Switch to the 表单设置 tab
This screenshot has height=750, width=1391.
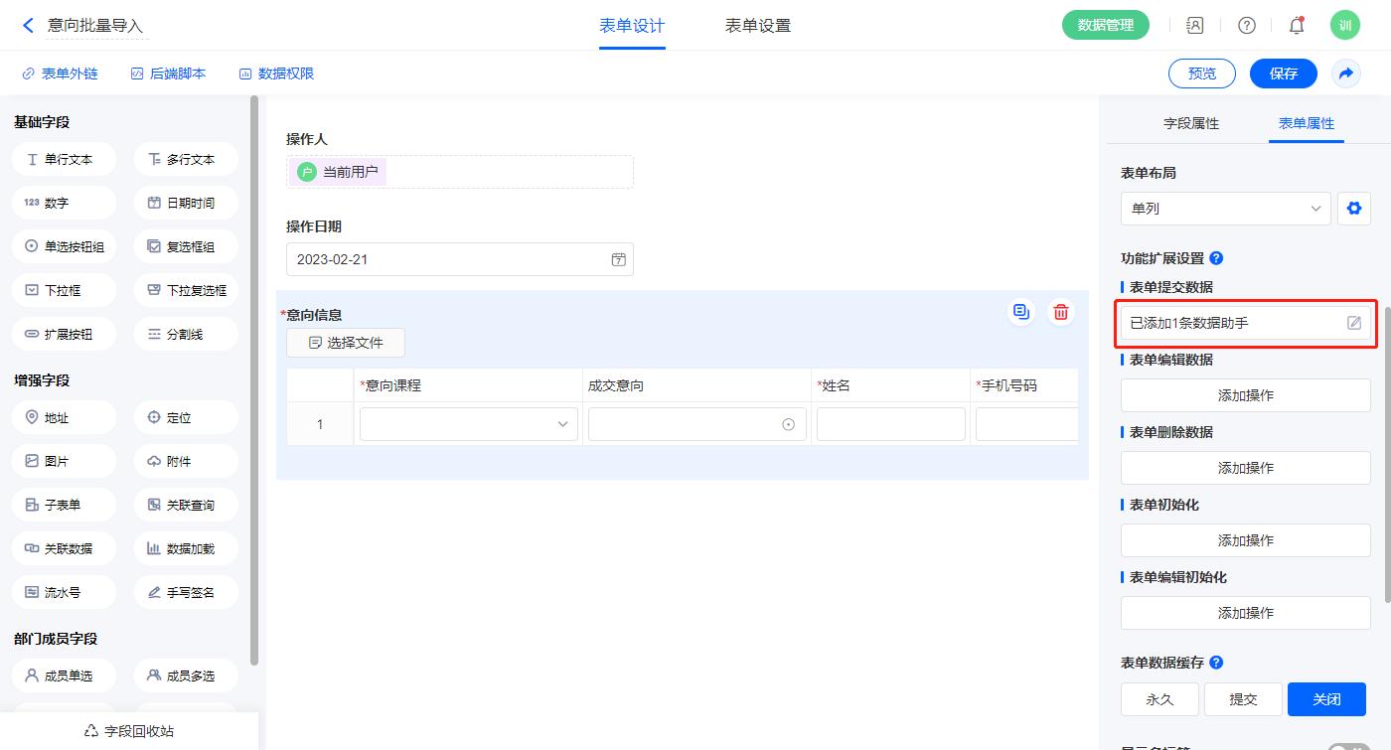757,26
